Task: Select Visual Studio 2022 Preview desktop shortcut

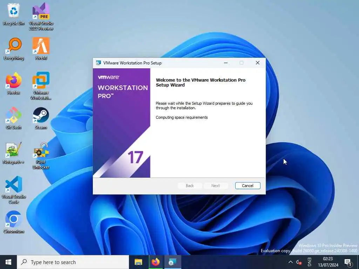Action: pos(41,16)
